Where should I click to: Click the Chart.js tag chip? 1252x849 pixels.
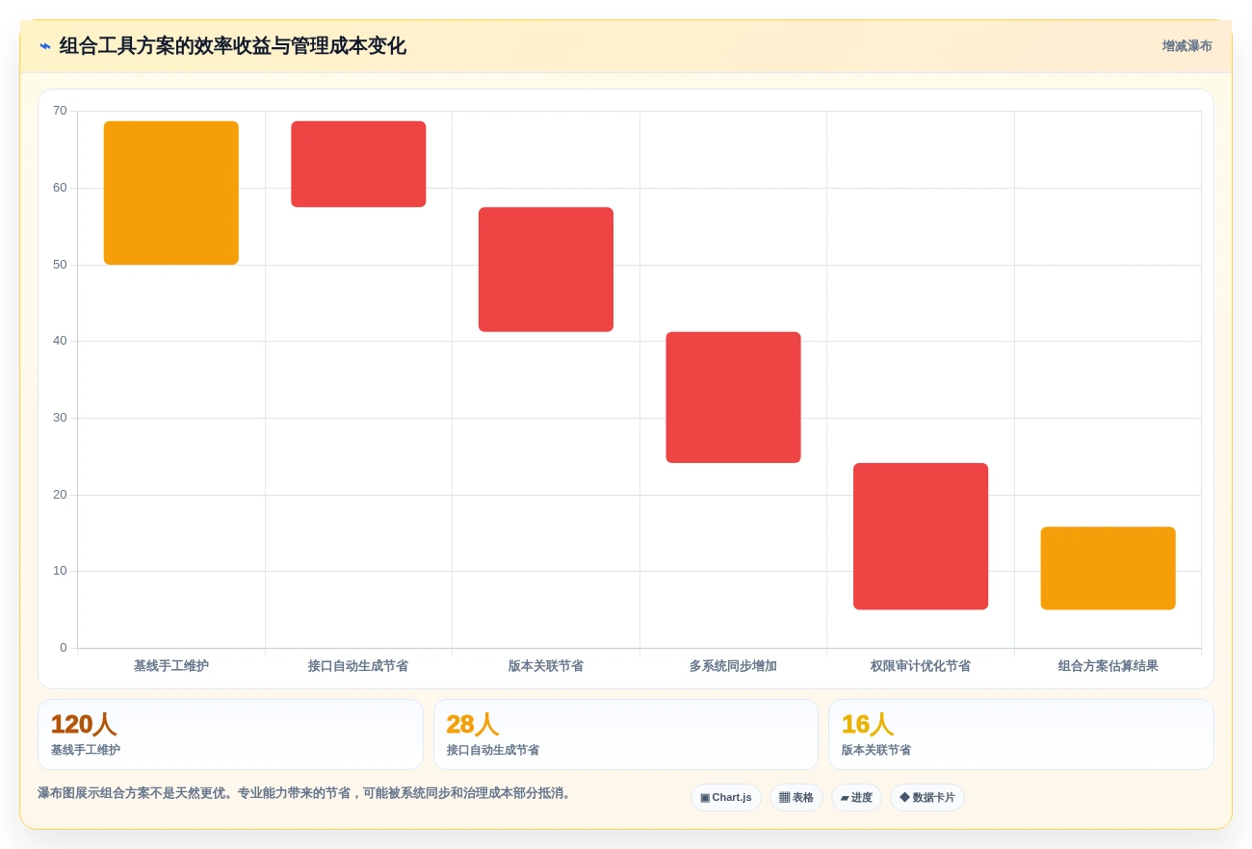pyautogui.click(x=726, y=797)
